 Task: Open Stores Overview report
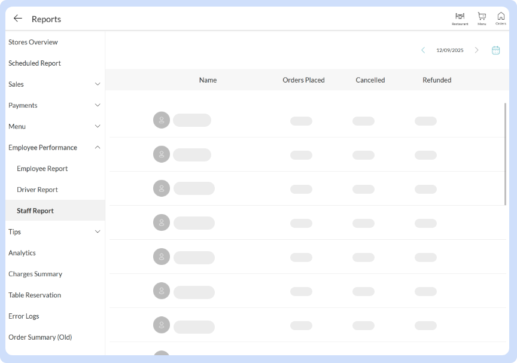pos(33,42)
